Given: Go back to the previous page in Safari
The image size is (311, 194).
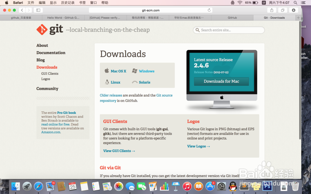Looking at the screenshot, I should pyautogui.click(x=22, y=10).
